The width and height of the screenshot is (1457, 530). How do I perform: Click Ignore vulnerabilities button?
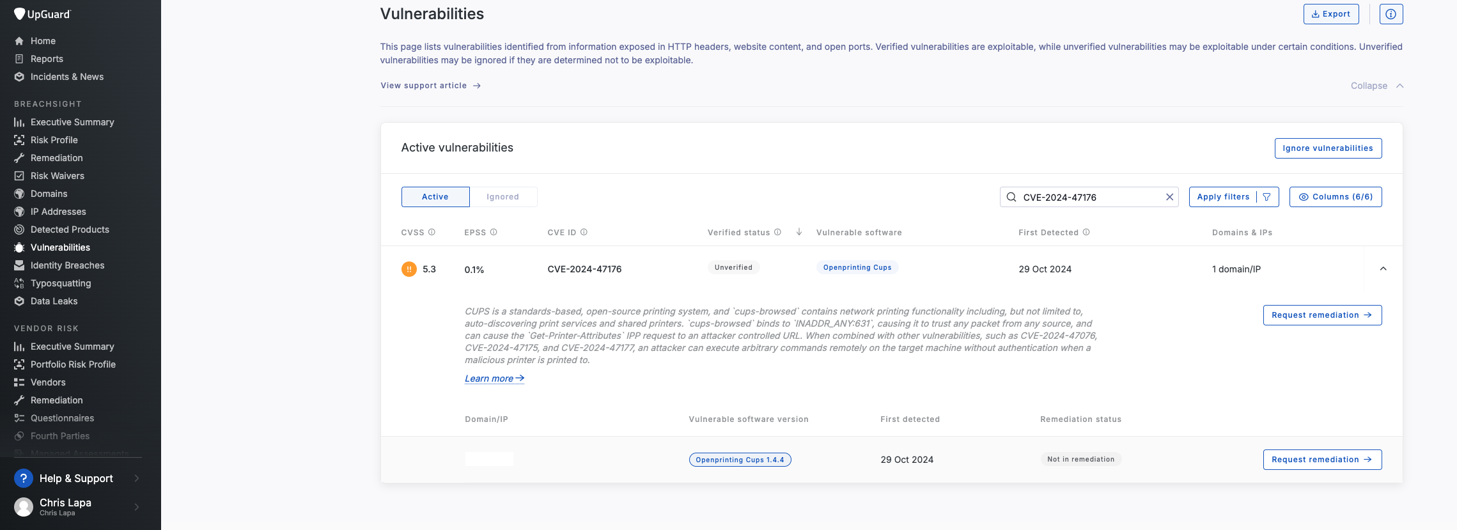pos(1328,148)
